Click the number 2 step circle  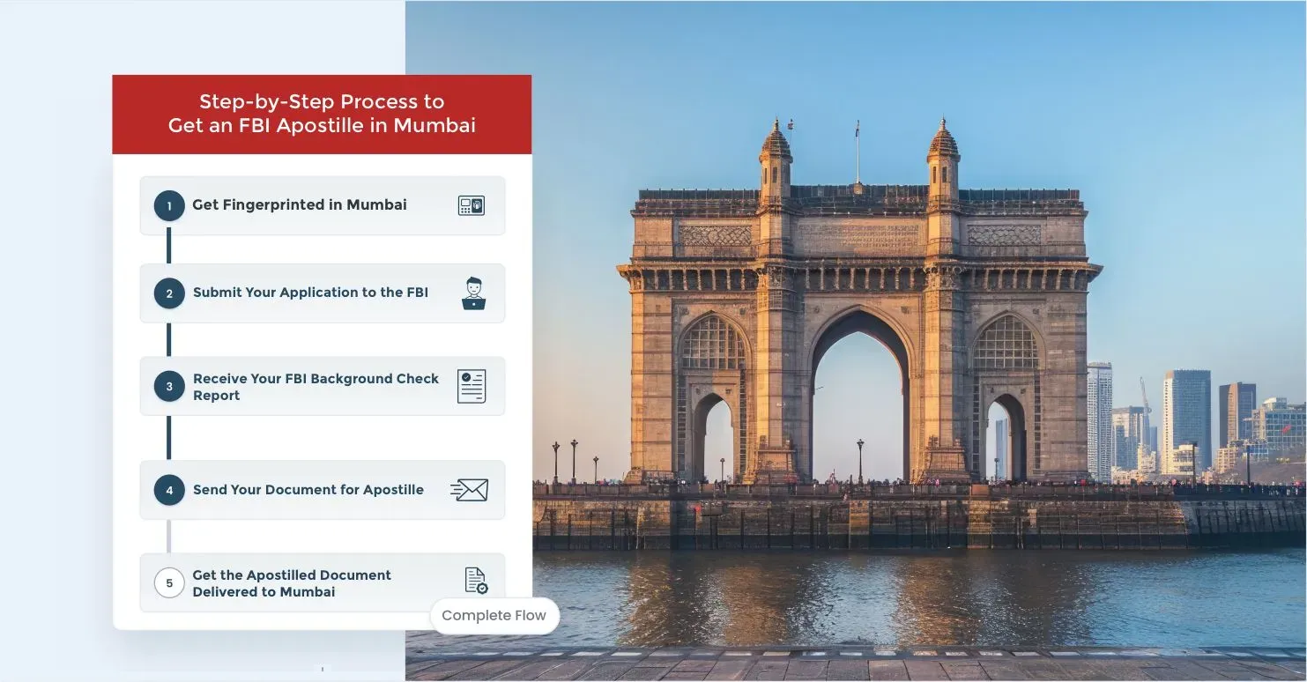169,293
